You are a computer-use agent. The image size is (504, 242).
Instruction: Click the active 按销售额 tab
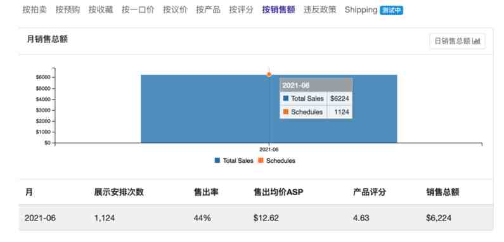[x=279, y=10]
